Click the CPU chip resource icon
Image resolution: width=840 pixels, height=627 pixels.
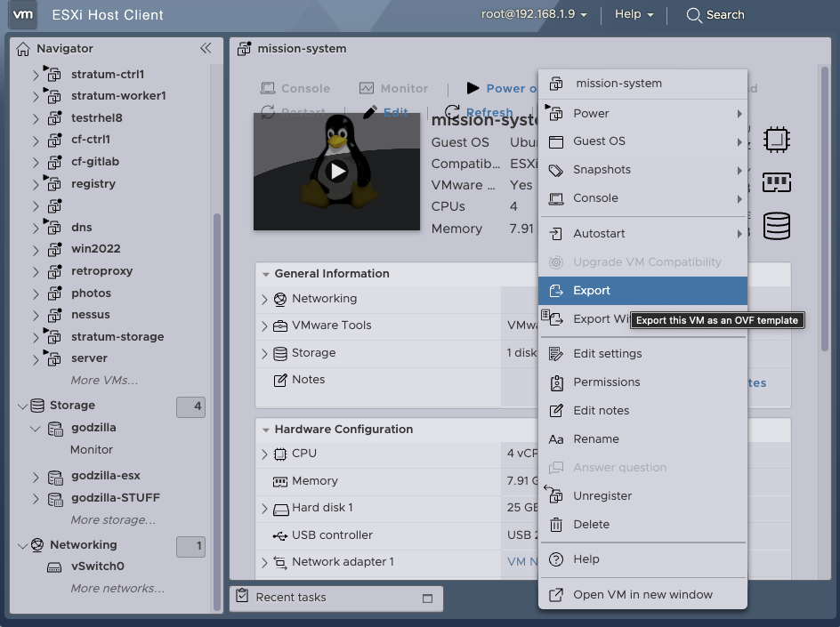coord(776,140)
